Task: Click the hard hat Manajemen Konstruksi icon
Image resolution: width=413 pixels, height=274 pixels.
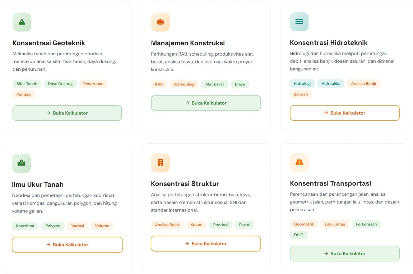Action: 160,22
